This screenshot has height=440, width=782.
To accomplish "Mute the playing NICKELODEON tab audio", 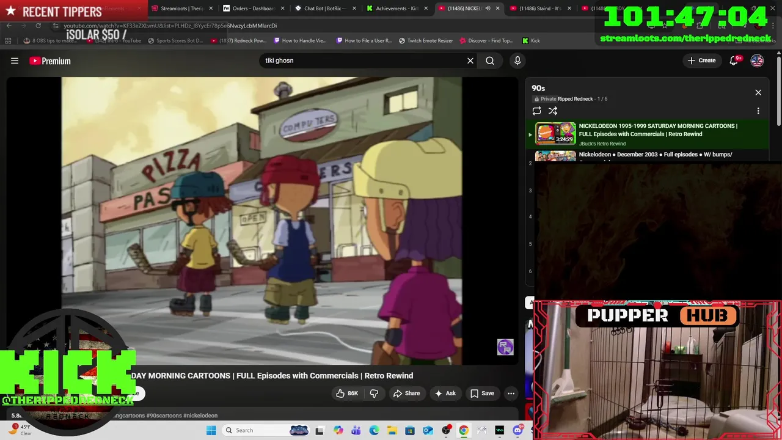I will (x=488, y=9).
